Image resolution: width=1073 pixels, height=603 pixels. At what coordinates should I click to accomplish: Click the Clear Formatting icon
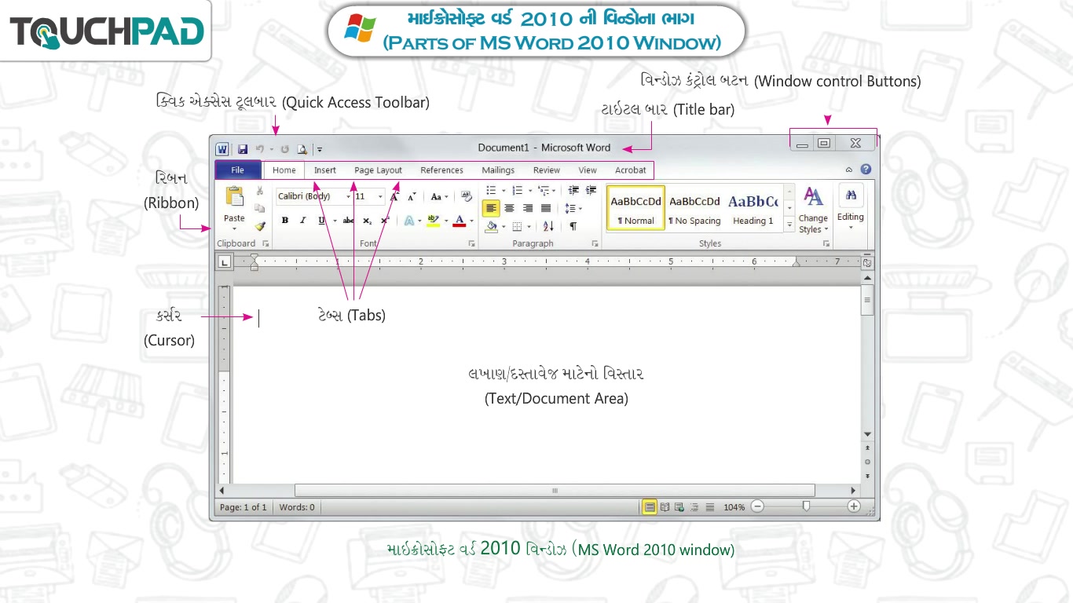pyautogui.click(x=467, y=196)
